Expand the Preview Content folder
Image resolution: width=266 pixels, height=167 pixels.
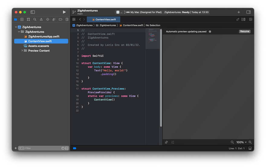pos(22,51)
